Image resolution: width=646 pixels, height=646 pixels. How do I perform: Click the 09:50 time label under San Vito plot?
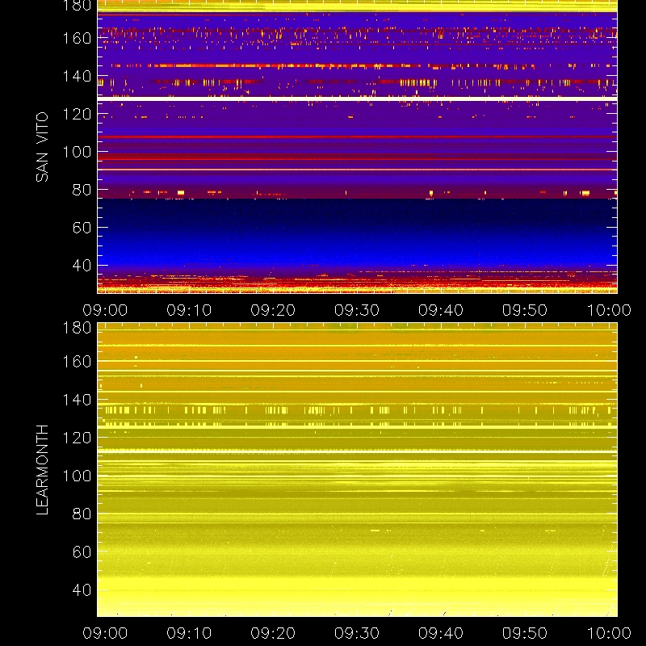point(524,310)
